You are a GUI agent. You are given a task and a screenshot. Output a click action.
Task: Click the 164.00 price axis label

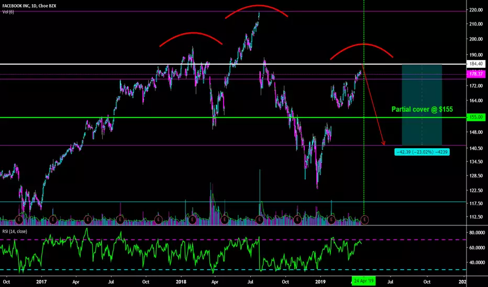coord(476,101)
